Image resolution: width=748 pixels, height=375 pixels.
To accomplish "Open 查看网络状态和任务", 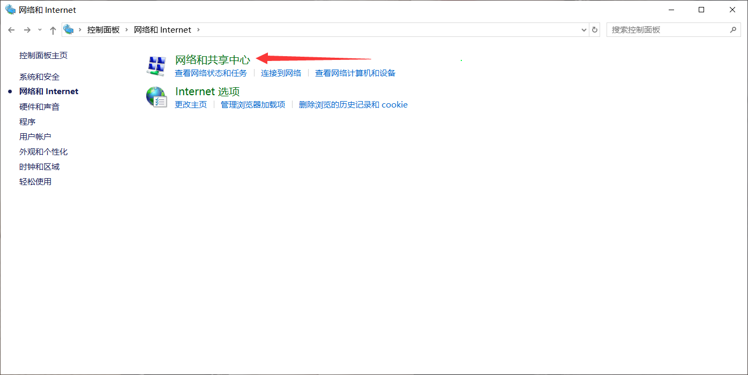I will pyautogui.click(x=211, y=73).
